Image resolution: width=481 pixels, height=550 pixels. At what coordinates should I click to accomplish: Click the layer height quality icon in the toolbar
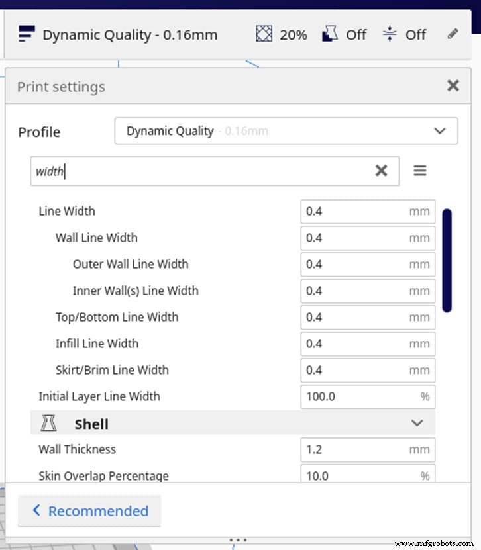pos(27,33)
